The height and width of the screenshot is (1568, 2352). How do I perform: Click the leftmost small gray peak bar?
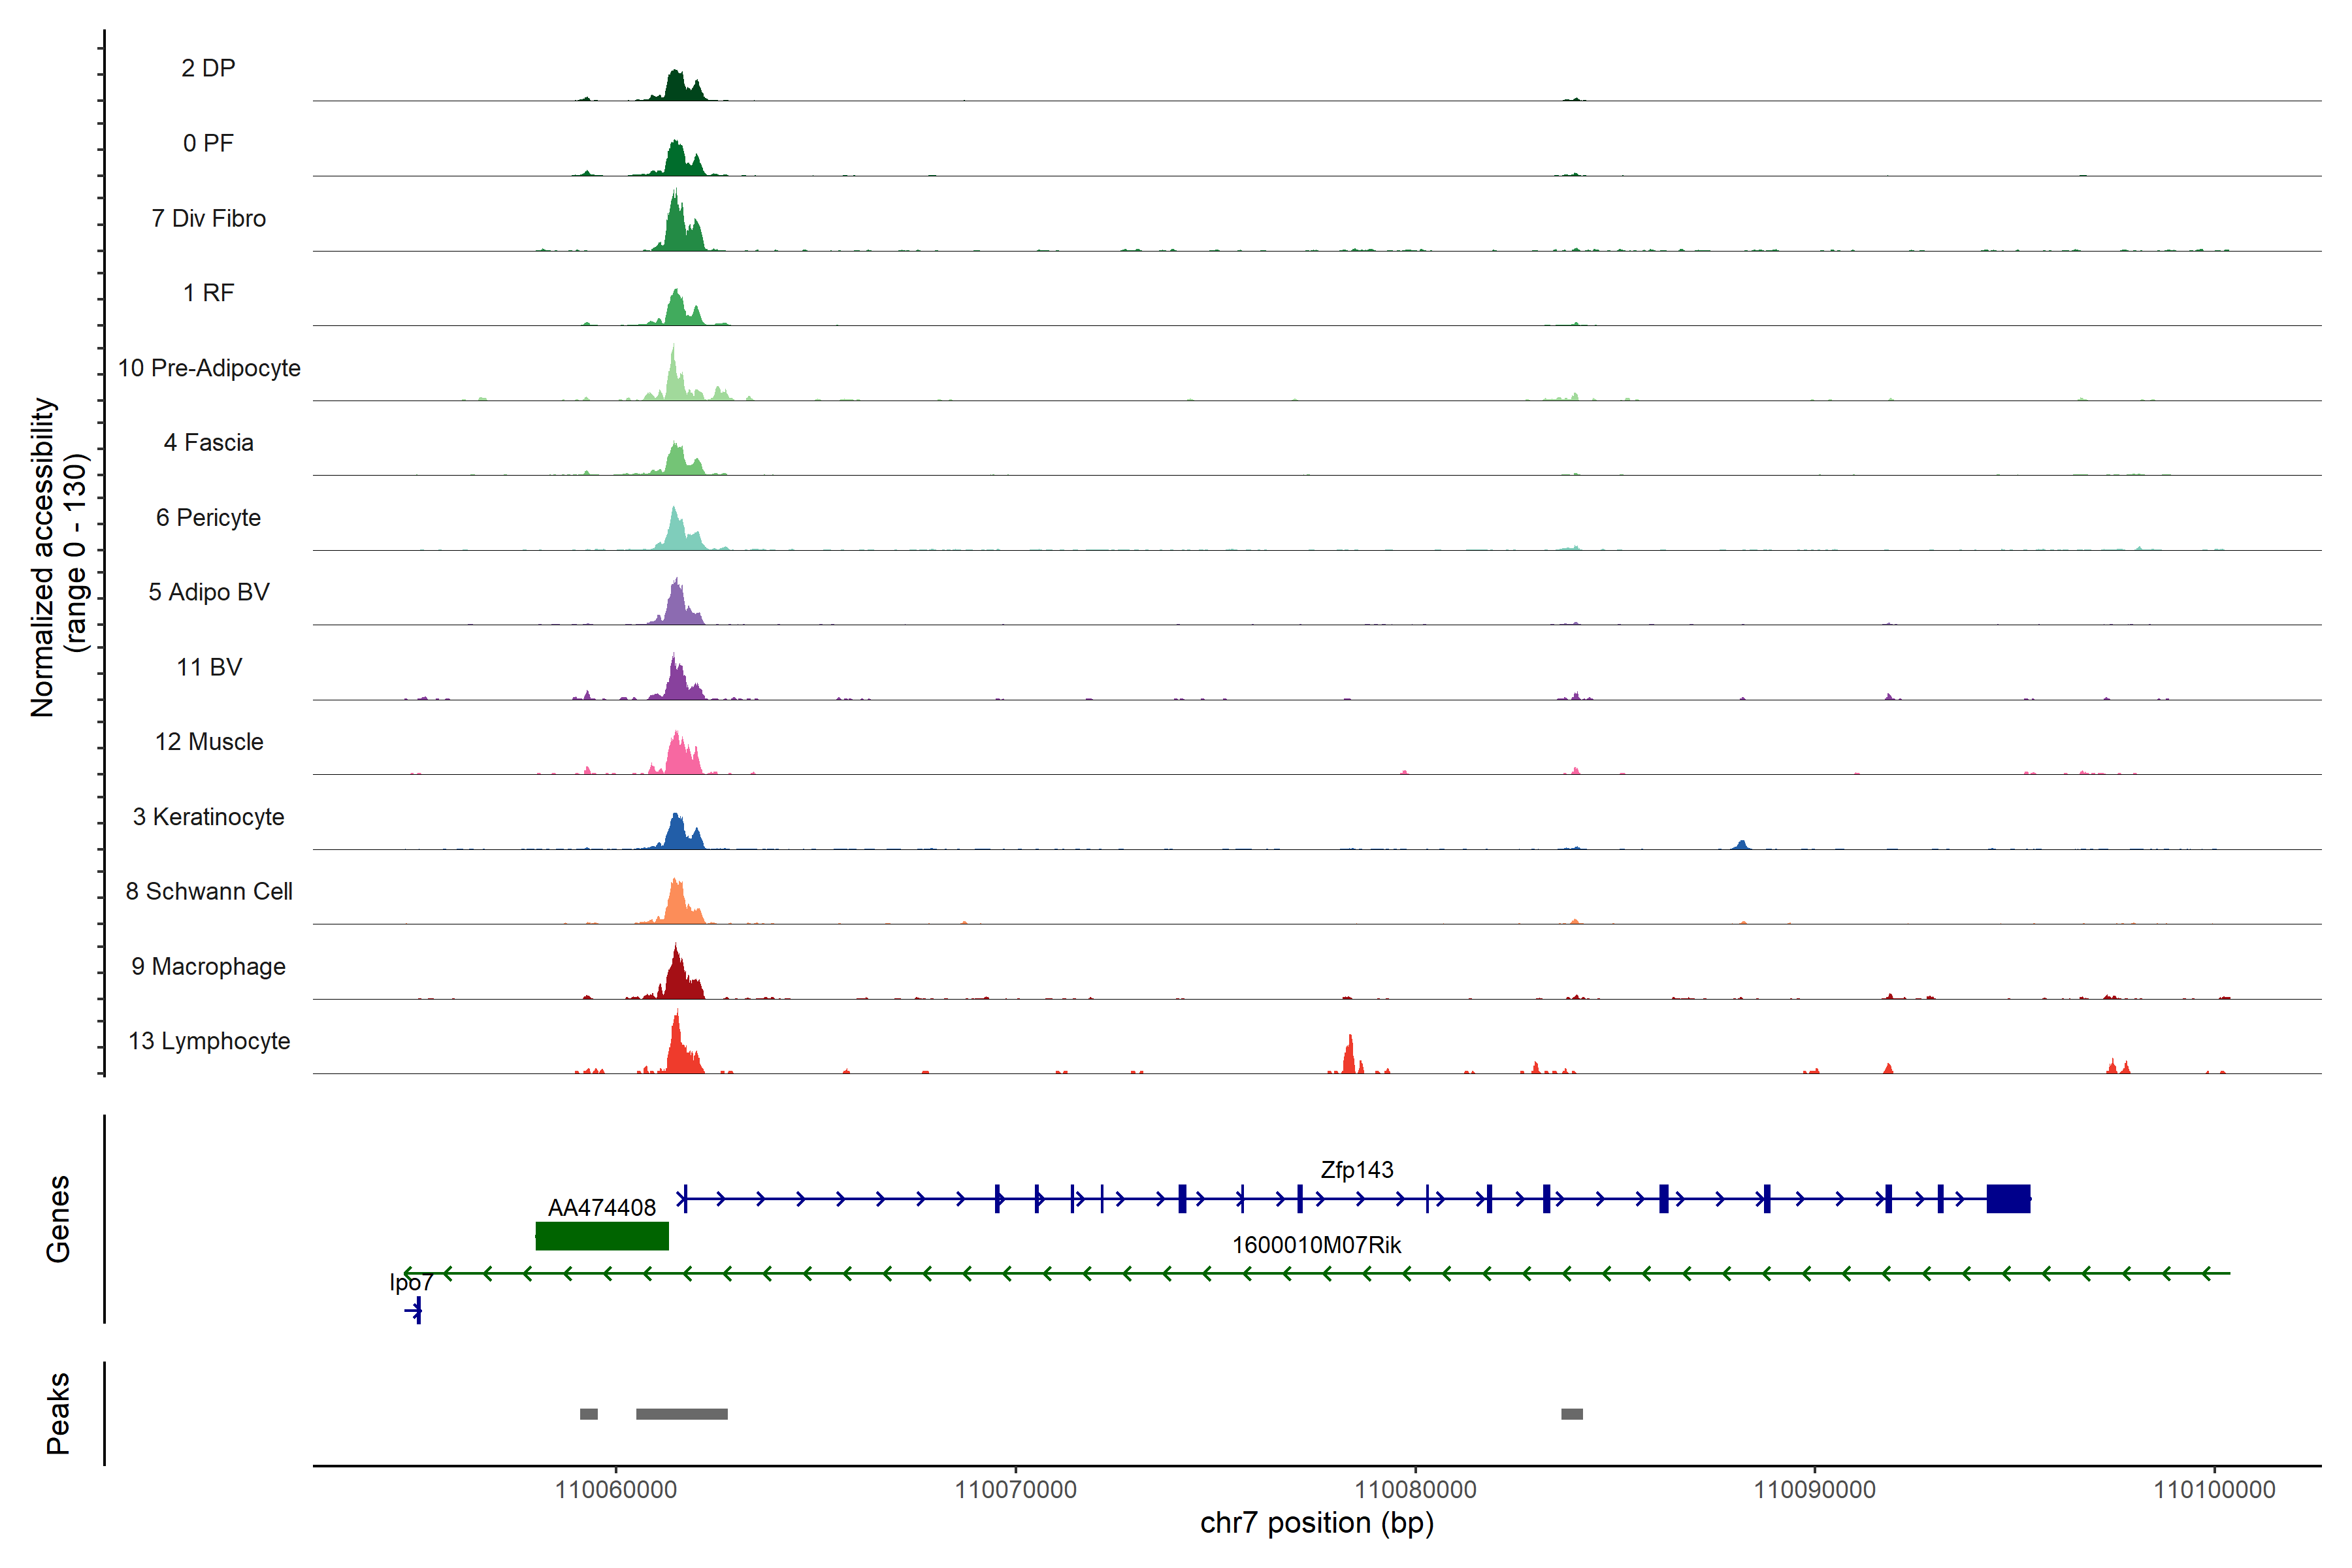pyautogui.click(x=589, y=1414)
